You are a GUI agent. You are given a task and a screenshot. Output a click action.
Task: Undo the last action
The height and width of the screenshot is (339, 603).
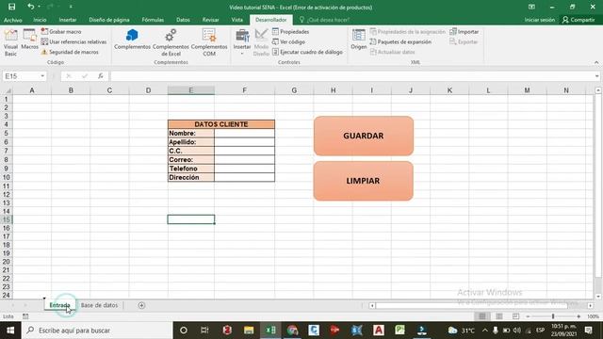[31, 7]
